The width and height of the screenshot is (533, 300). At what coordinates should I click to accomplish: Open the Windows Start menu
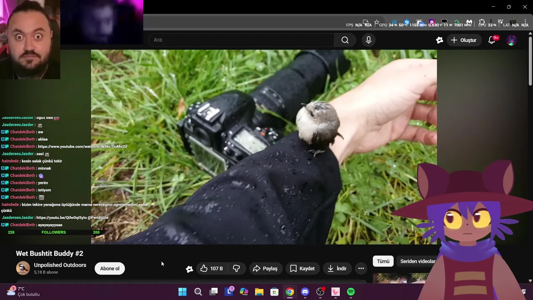(182, 292)
